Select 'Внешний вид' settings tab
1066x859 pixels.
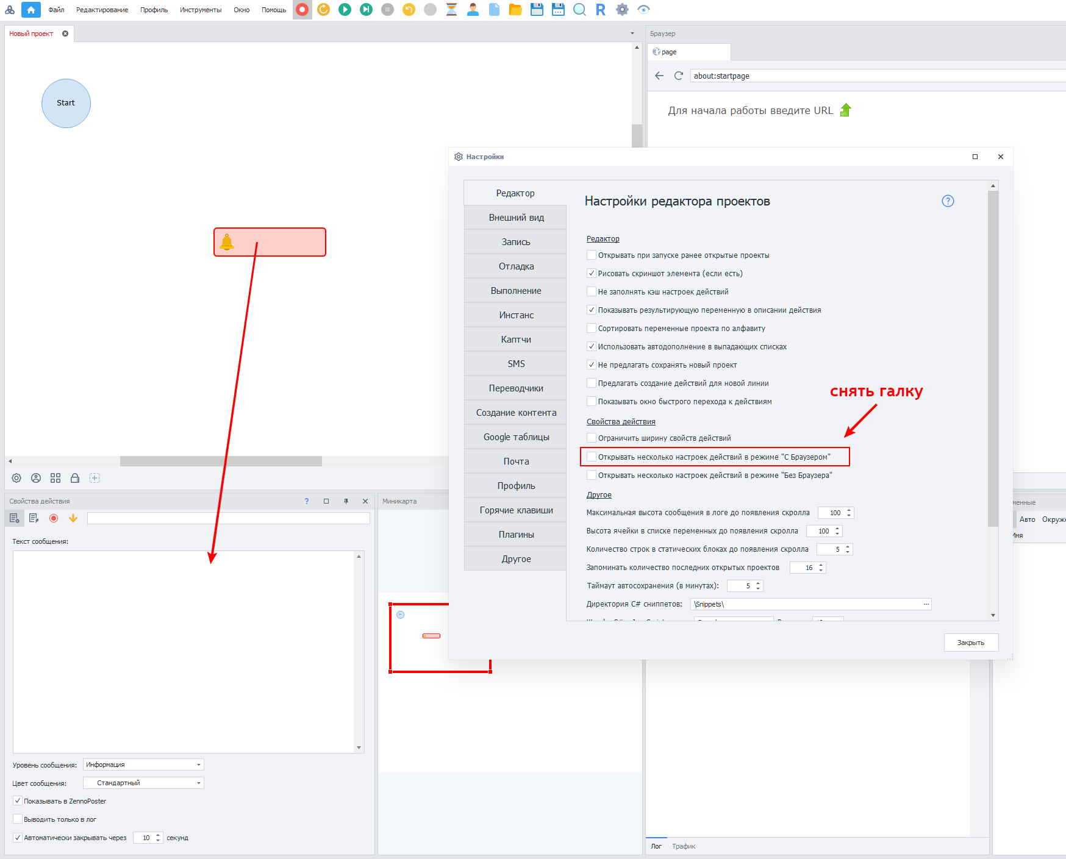[x=516, y=218]
